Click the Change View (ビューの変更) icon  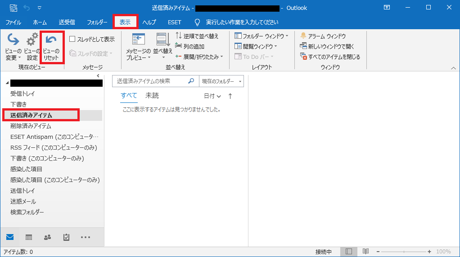pos(13,40)
